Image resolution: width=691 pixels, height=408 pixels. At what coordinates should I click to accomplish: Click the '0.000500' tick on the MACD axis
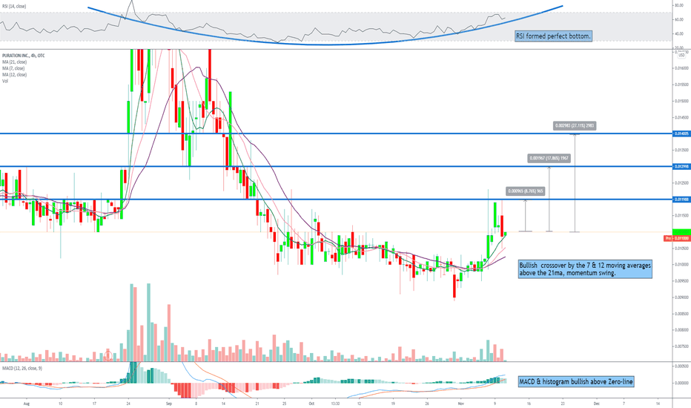[x=682, y=366]
